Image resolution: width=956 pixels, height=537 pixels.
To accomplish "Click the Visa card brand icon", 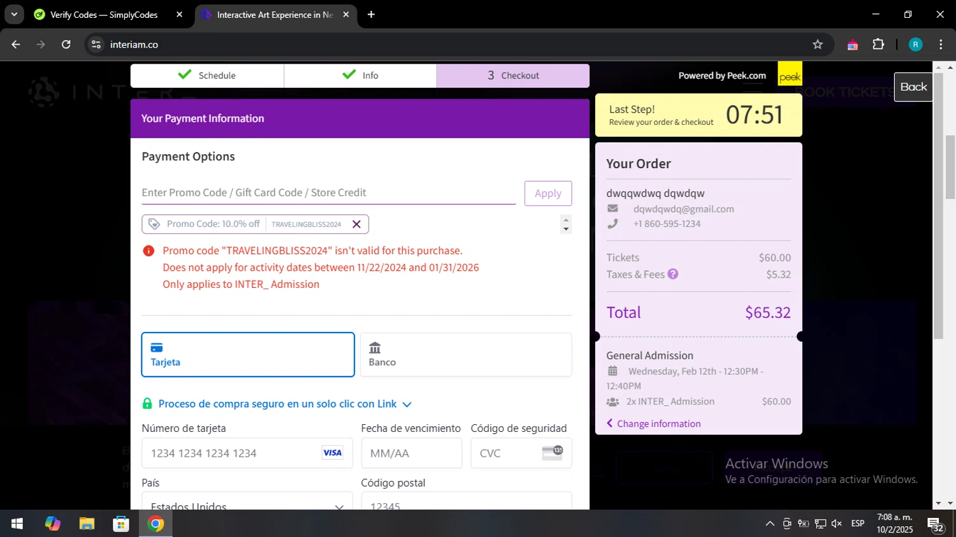I will click(332, 453).
